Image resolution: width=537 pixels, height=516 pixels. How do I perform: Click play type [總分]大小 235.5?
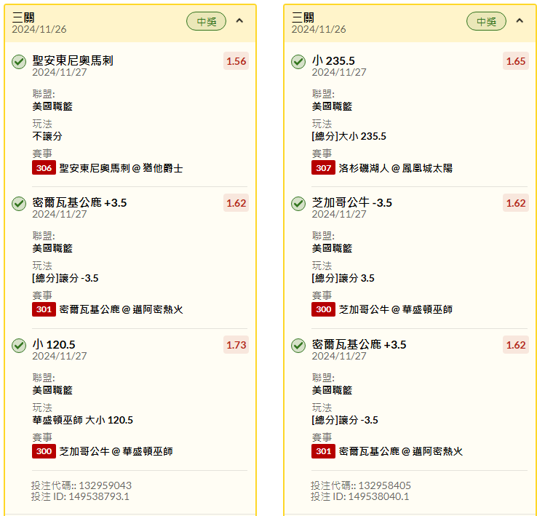point(349,136)
